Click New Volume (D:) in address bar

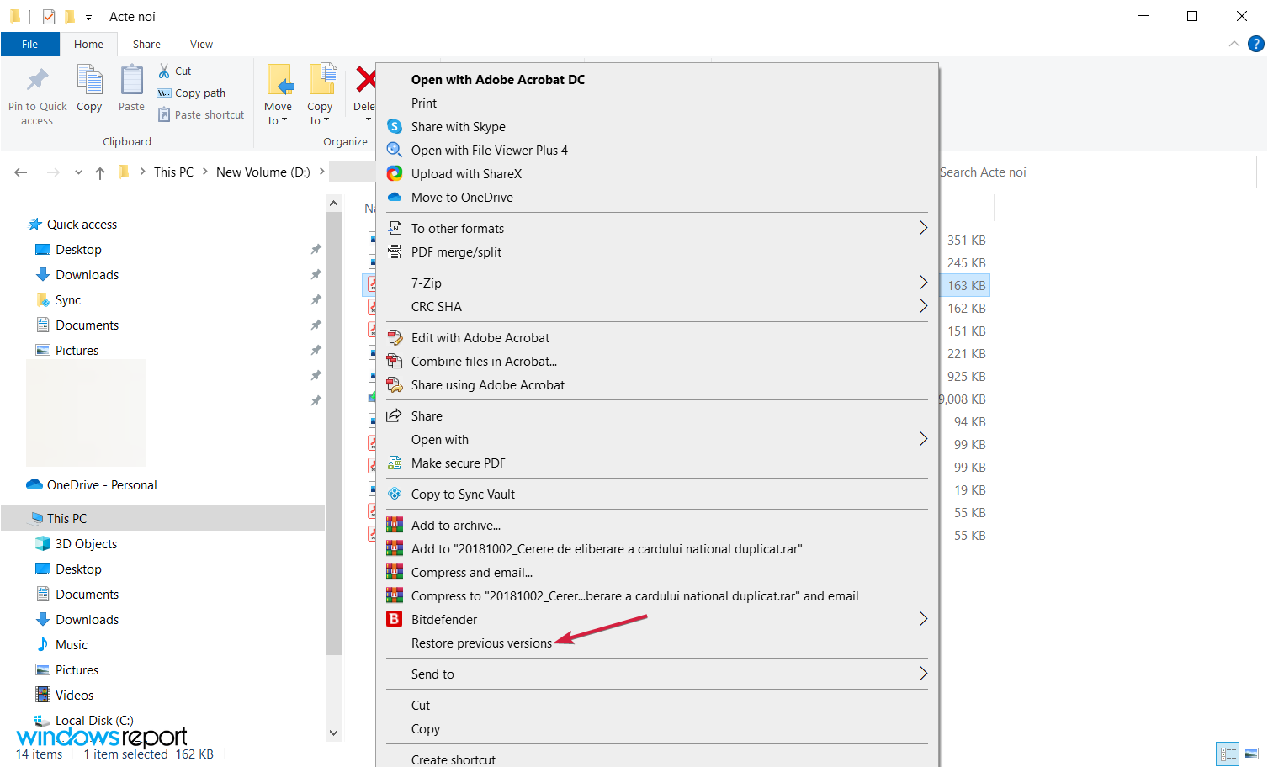(263, 172)
